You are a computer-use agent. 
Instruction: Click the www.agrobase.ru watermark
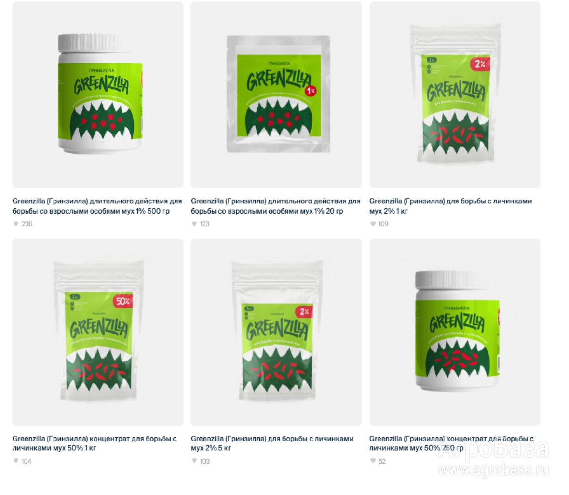click(x=493, y=469)
